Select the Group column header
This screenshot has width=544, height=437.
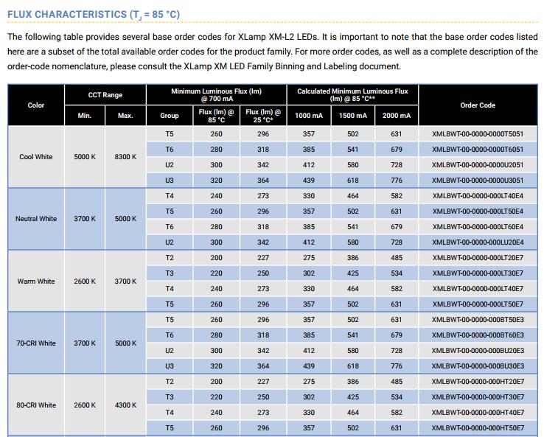(x=170, y=116)
